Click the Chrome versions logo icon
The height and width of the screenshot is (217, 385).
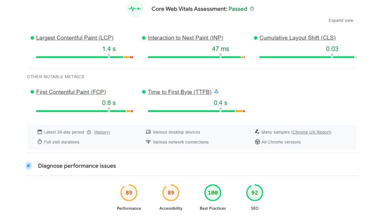click(x=257, y=142)
